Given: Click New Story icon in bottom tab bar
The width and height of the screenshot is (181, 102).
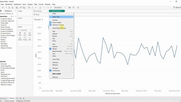Looking at the screenshot, I should pos(23,98).
